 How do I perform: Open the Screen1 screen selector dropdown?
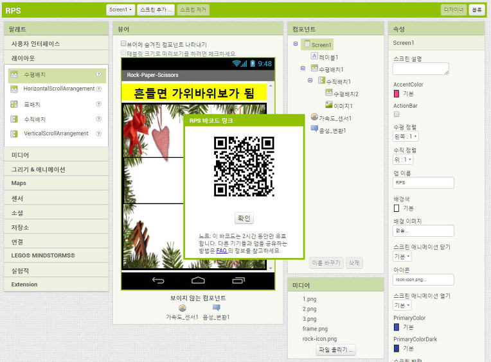pos(121,10)
